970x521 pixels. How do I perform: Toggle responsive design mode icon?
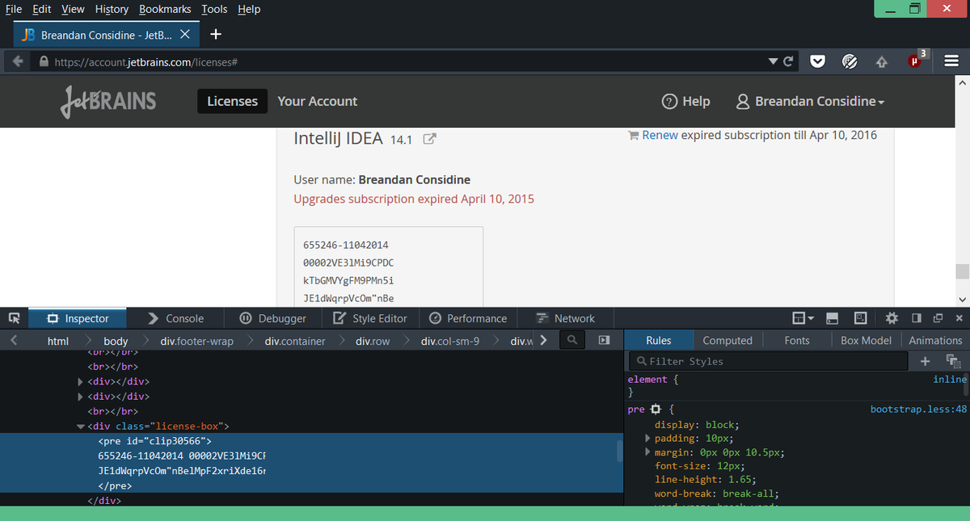click(861, 318)
